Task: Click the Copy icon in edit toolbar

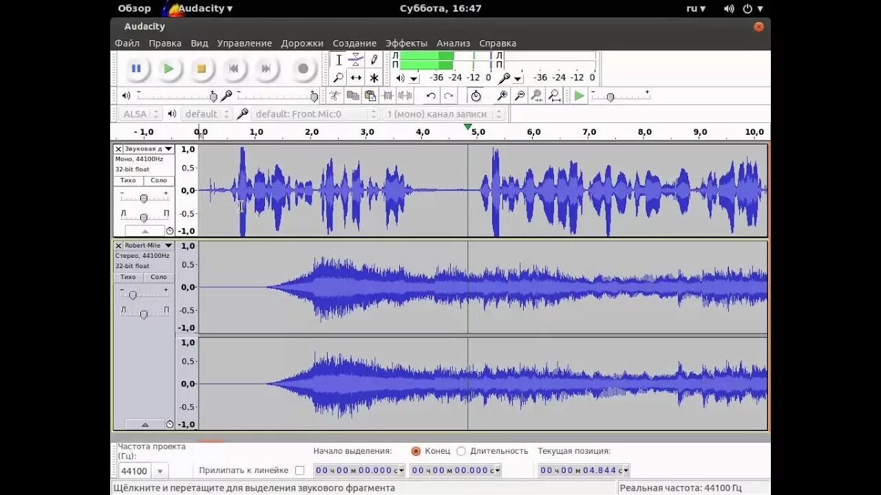Action: click(352, 96)
